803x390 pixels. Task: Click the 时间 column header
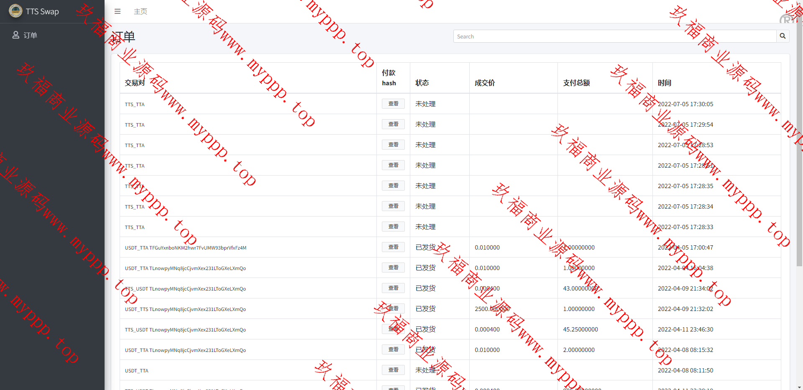[664, 83]
